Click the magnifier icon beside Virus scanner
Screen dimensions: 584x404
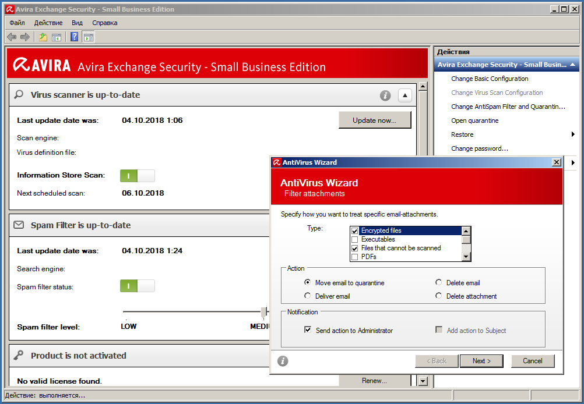click(x=19, y=94)
